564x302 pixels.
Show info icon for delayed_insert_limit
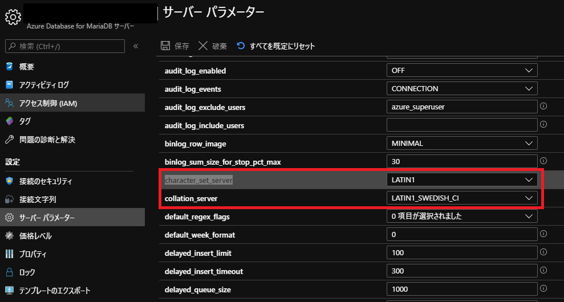tap(543, 252)
